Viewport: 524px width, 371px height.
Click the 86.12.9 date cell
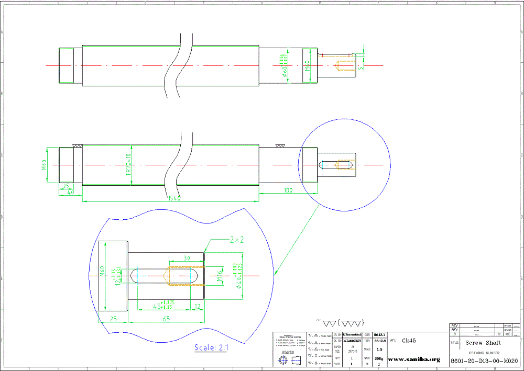tap(379, 341)
